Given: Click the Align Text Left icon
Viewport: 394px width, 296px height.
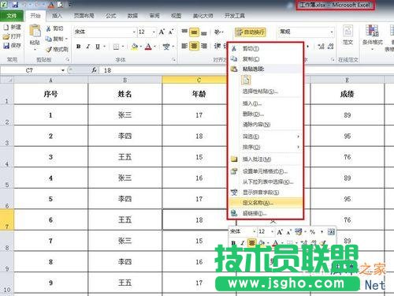Looking at the screenshot, I should pos(184,46).
